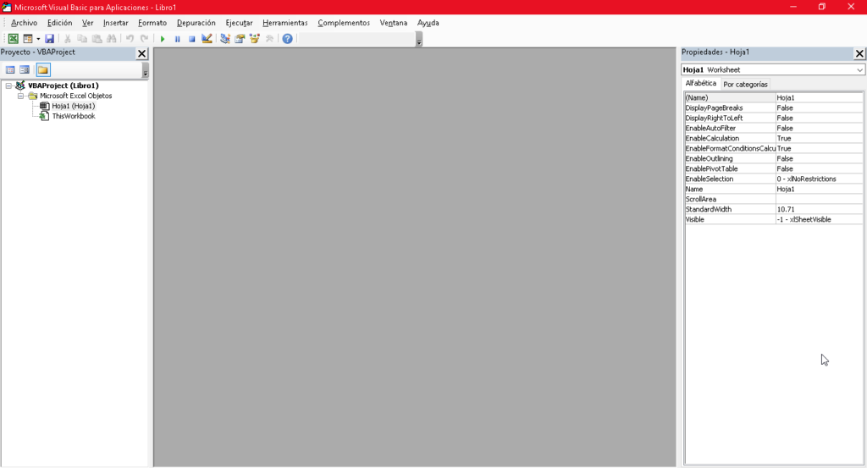Screen dimensions: 867x468
Task: Select the EnableFormatConditionsCalcu property row
Action: tap(774, 149)
